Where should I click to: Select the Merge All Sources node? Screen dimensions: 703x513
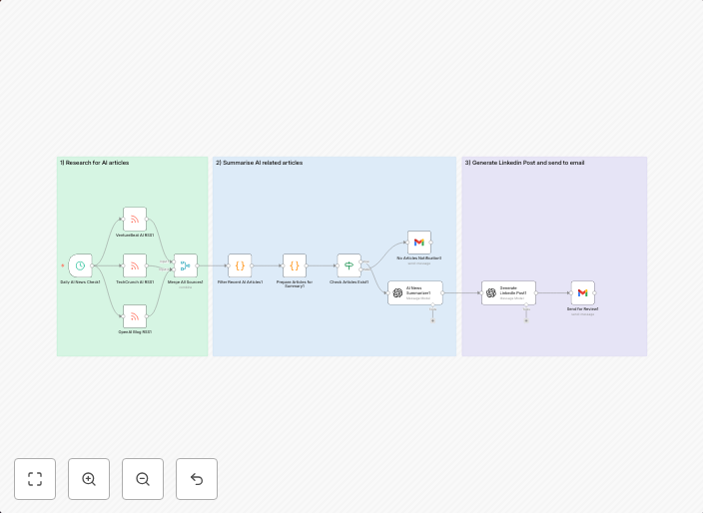(185, 265)
